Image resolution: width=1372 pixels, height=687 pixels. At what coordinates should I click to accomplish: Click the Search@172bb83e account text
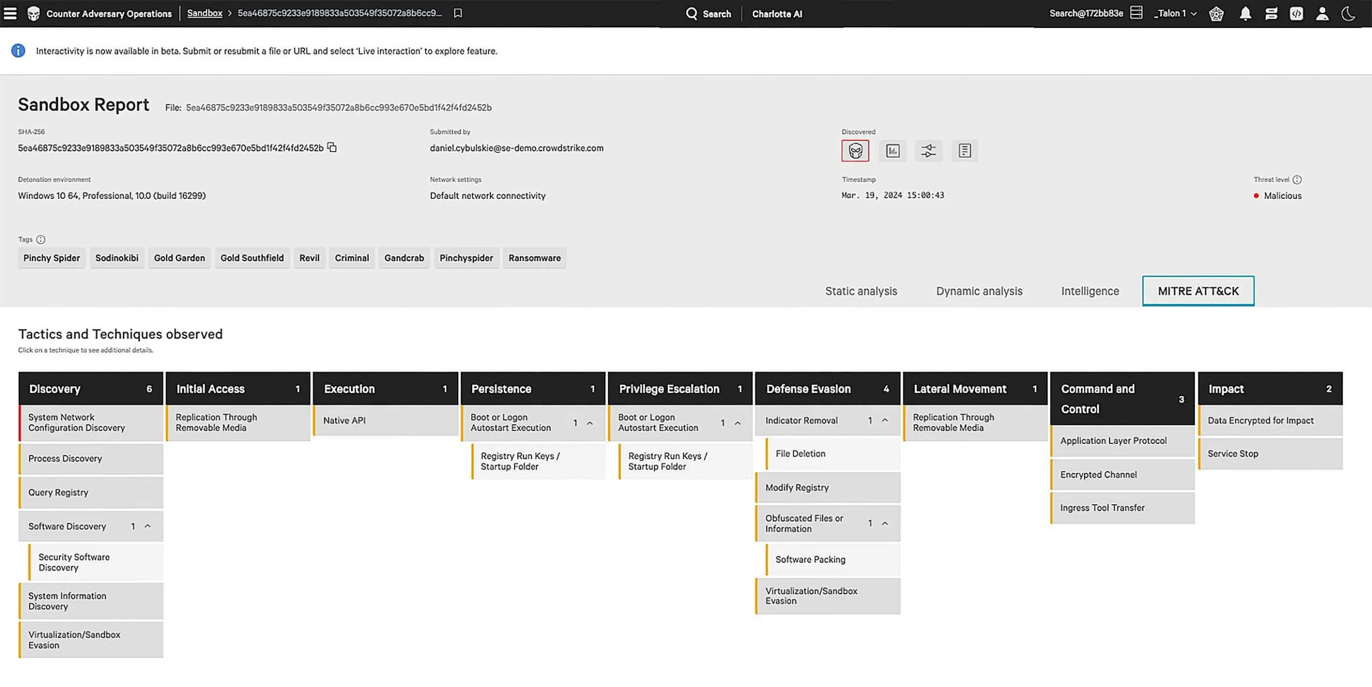click(1086, 13)
